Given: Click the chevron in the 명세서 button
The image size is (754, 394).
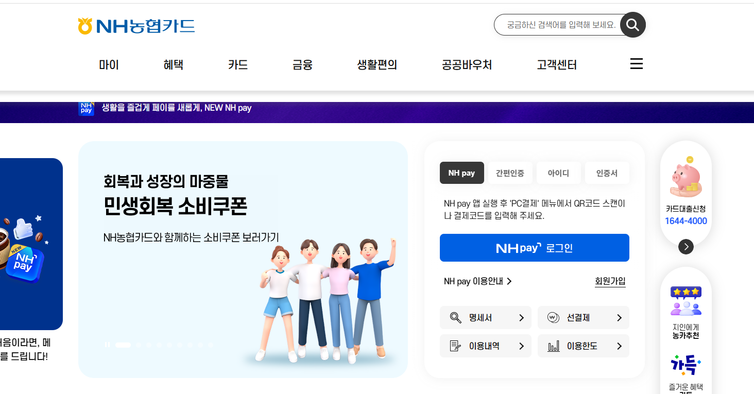Looking at the screenshot, I should pyautogui.click(x=521, y=318).
